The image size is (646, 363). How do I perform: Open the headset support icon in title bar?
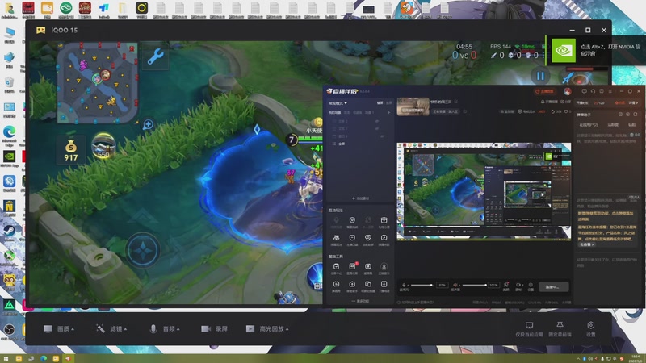[x=593, y=91]
